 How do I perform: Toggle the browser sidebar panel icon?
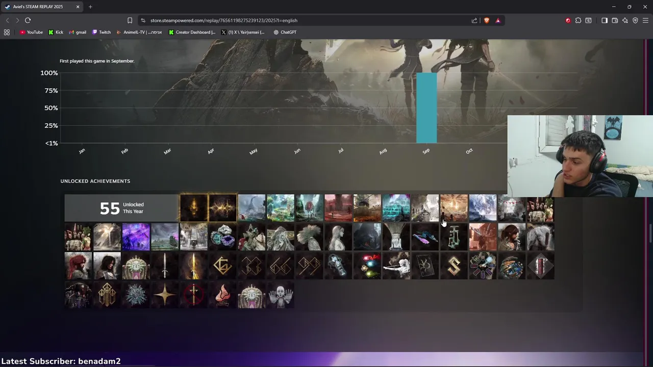click(x=605, y=20)
